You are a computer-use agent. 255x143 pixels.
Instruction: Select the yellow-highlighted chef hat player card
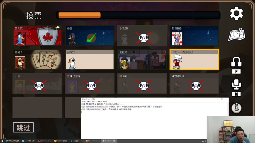click(x=194, y=60)
